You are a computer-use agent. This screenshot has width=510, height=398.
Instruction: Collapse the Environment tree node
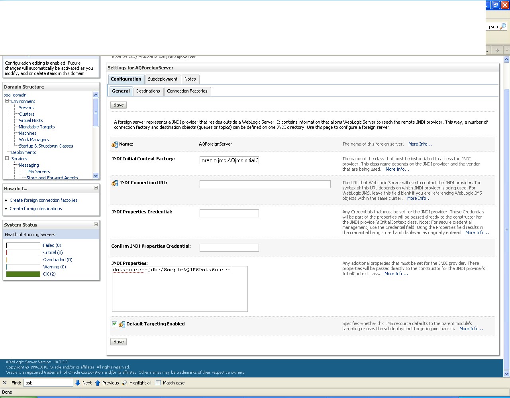[x=7, y=101]
